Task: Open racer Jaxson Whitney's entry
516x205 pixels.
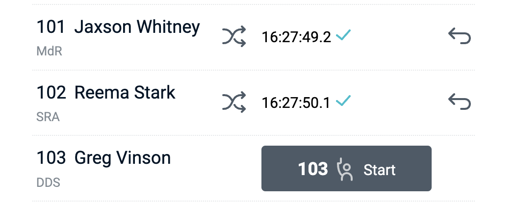Action: pos(137,27)
